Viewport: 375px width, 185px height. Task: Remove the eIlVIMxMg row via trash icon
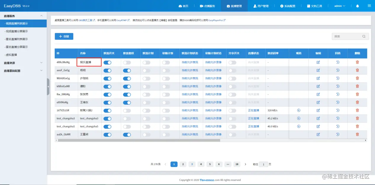click(357, 102)
